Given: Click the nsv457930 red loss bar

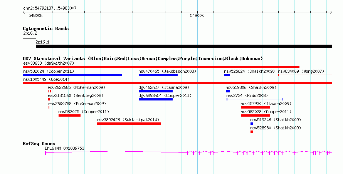Looking at the screenshot, I should click(x=255, y=107).
